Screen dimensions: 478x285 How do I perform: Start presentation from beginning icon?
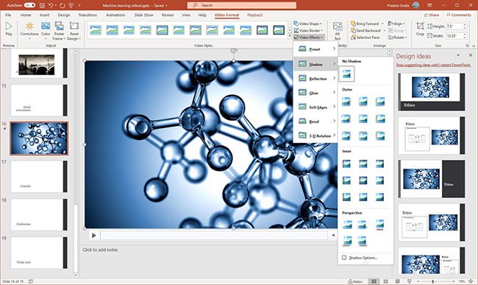click(71, 5)
